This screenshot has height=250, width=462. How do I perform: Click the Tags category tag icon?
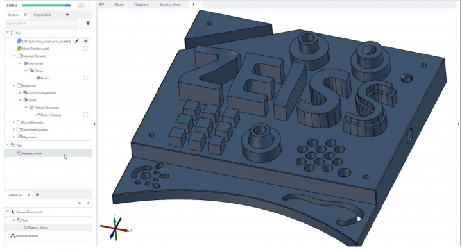13,145
